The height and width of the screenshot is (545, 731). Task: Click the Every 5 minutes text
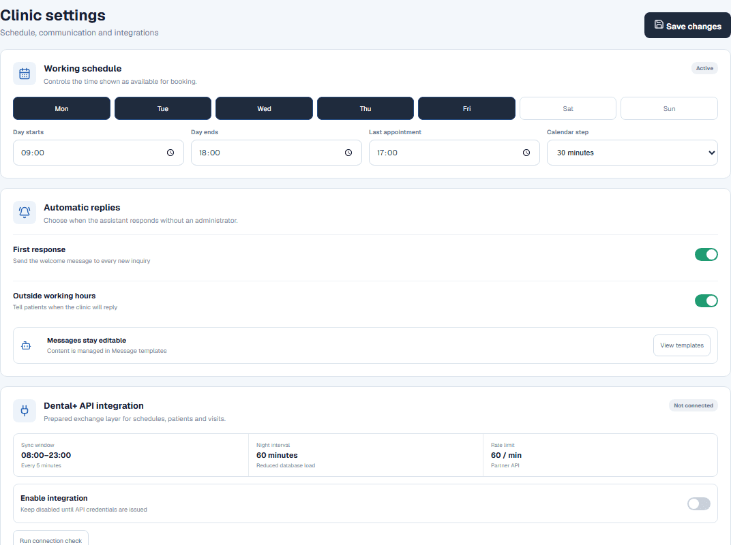(x=41, y=466)
